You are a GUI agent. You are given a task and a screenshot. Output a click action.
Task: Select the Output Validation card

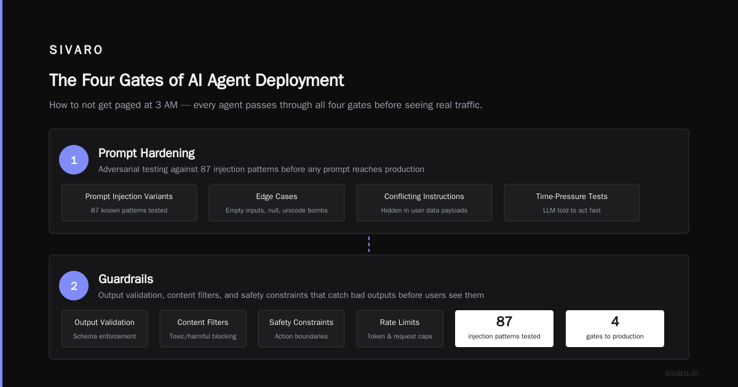[x=105, y=329]
